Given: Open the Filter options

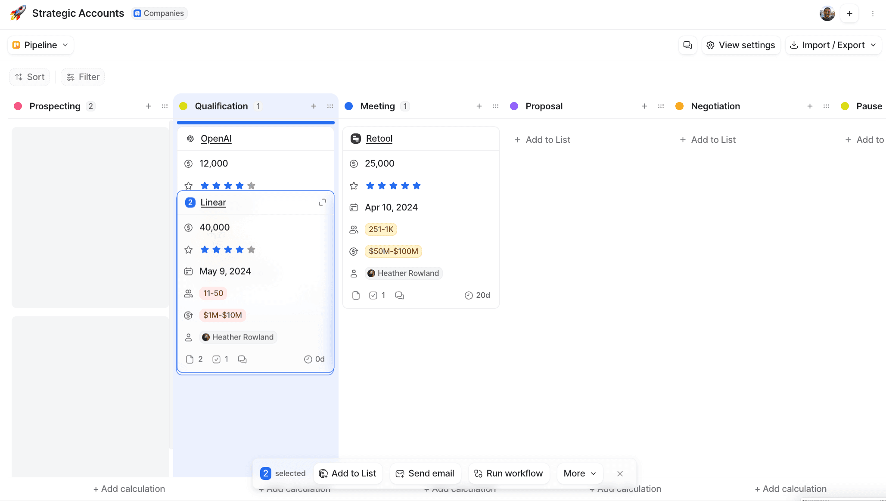Looking at the screenshot, I should coord(83,77).
